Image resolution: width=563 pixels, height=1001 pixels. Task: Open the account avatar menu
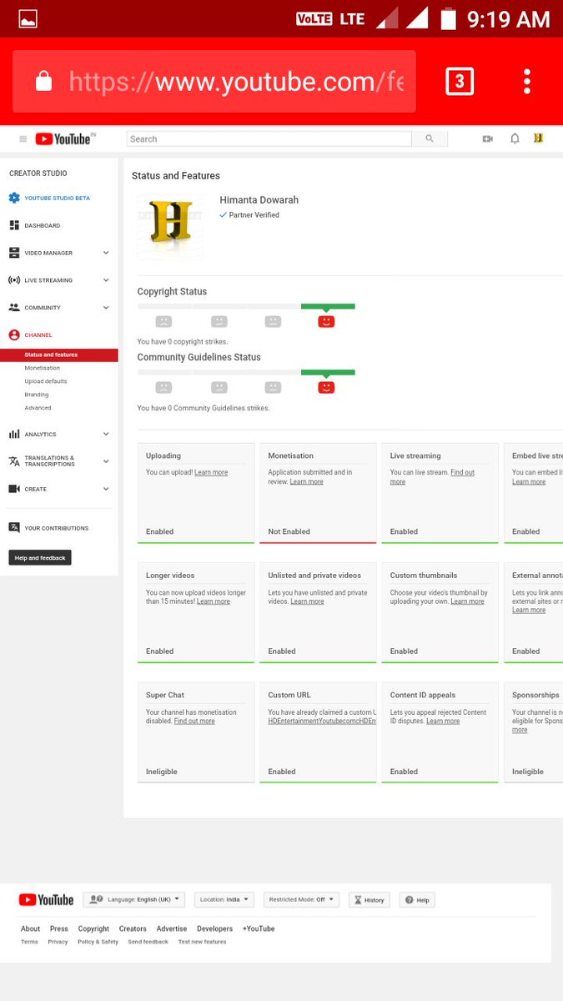point(538,138)
